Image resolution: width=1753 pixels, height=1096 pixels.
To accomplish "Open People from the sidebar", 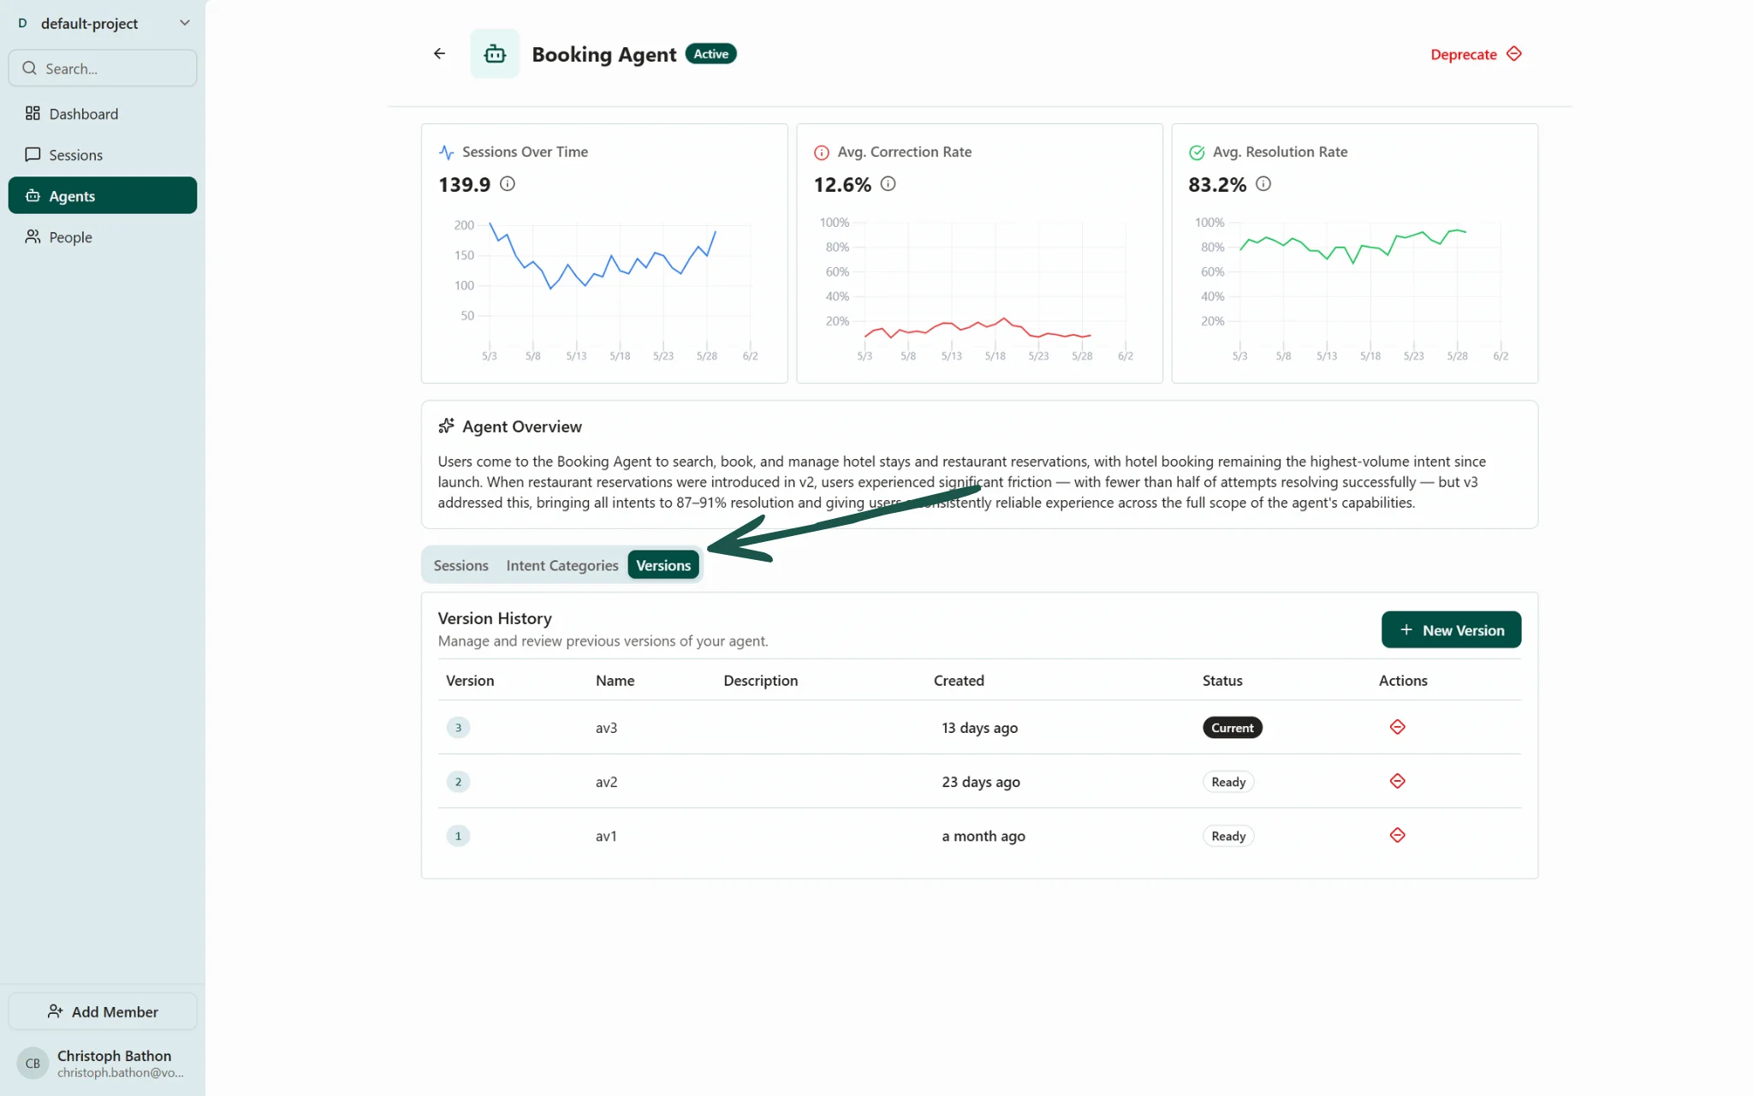I will tap(103, 237).
